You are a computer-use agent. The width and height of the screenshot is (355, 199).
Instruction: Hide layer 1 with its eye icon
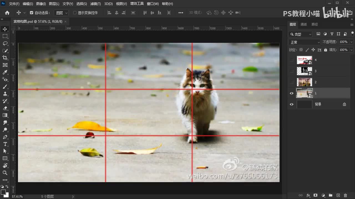point(291,93)
